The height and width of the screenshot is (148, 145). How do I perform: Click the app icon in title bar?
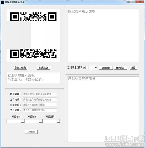point(3,2)
